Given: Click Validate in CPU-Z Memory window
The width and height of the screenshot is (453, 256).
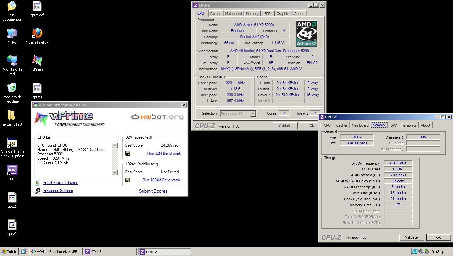Looking at the screenshot, I should coord(411,237).
